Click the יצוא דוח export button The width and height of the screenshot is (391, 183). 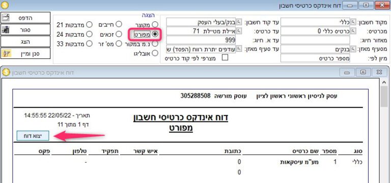pos(33,136)
